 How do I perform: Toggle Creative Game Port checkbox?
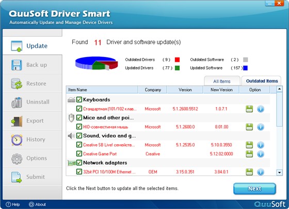pyautogui.click(x=79, y=153)
